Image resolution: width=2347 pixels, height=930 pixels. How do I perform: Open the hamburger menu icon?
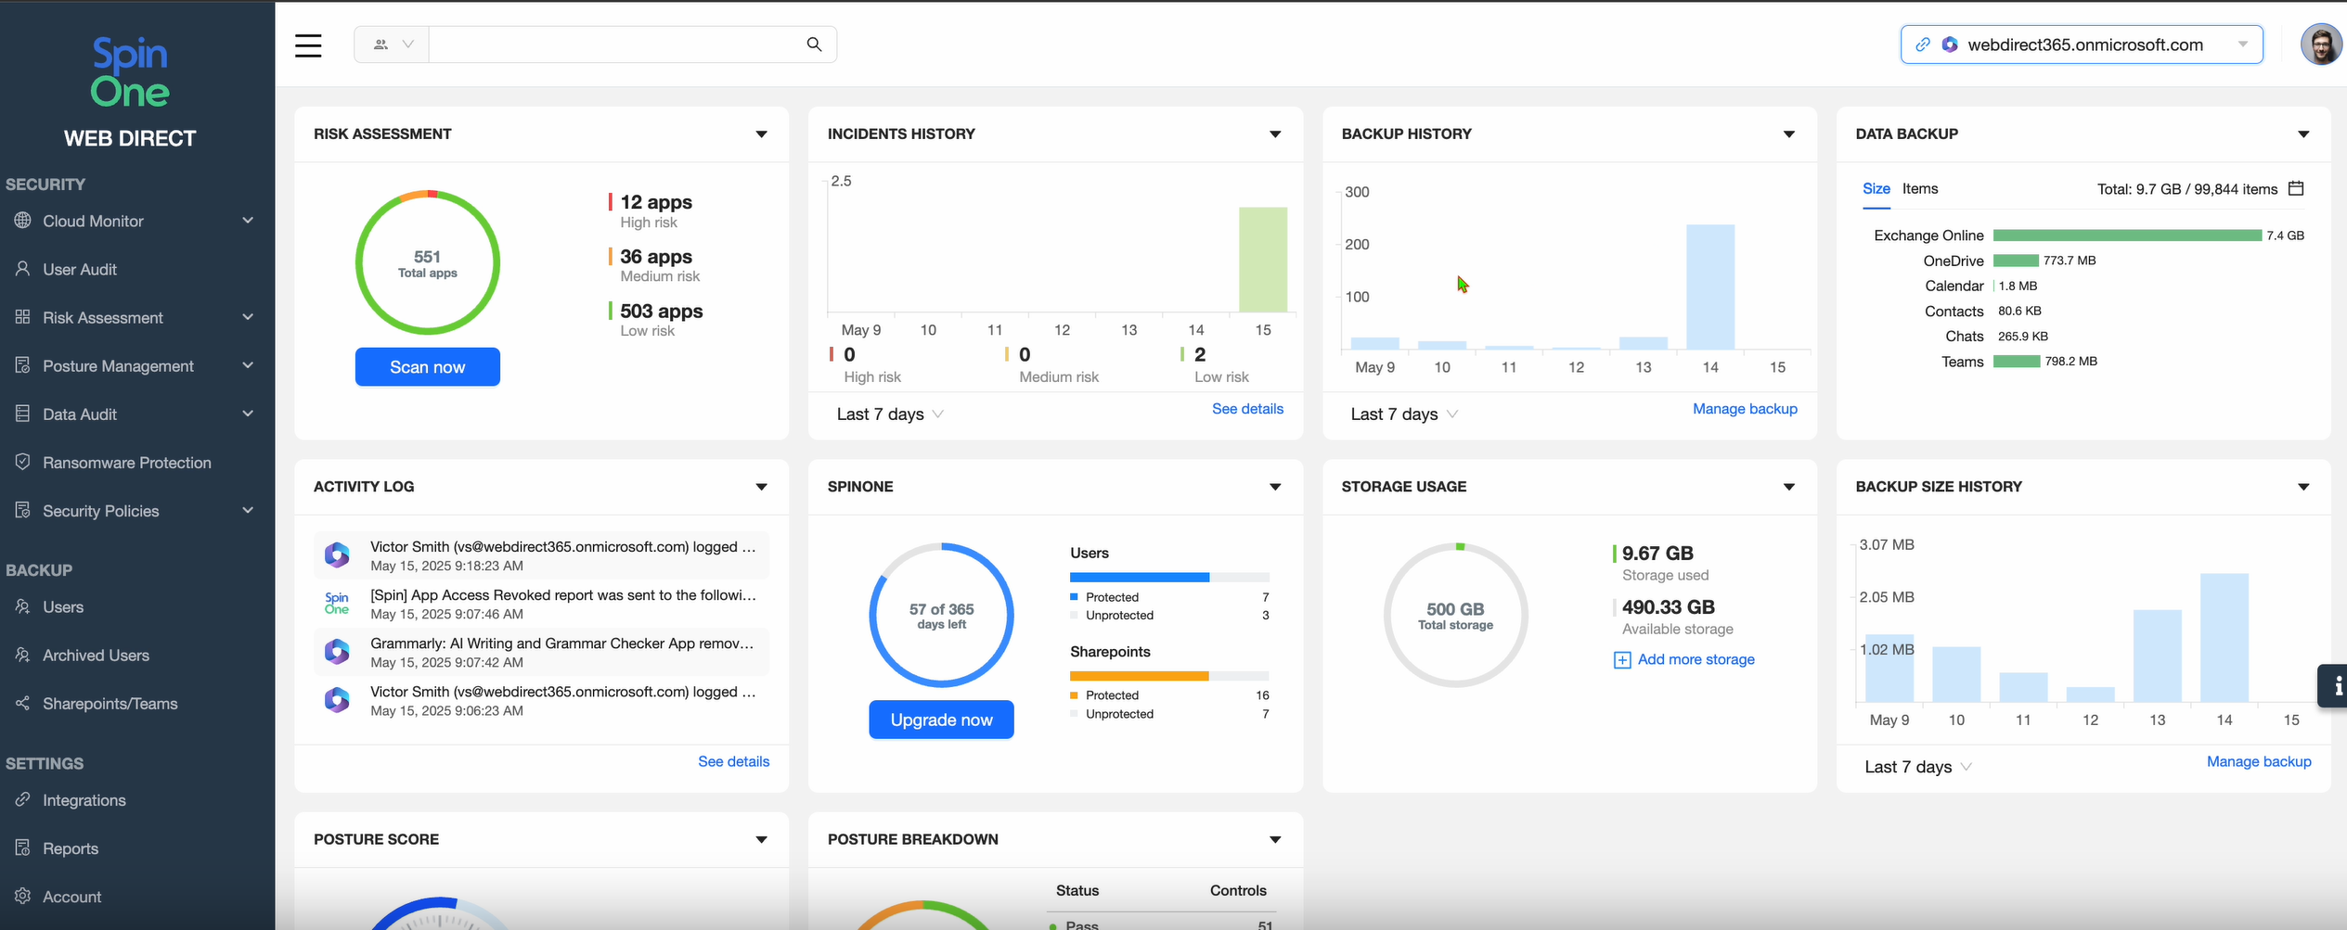(308, 45)
